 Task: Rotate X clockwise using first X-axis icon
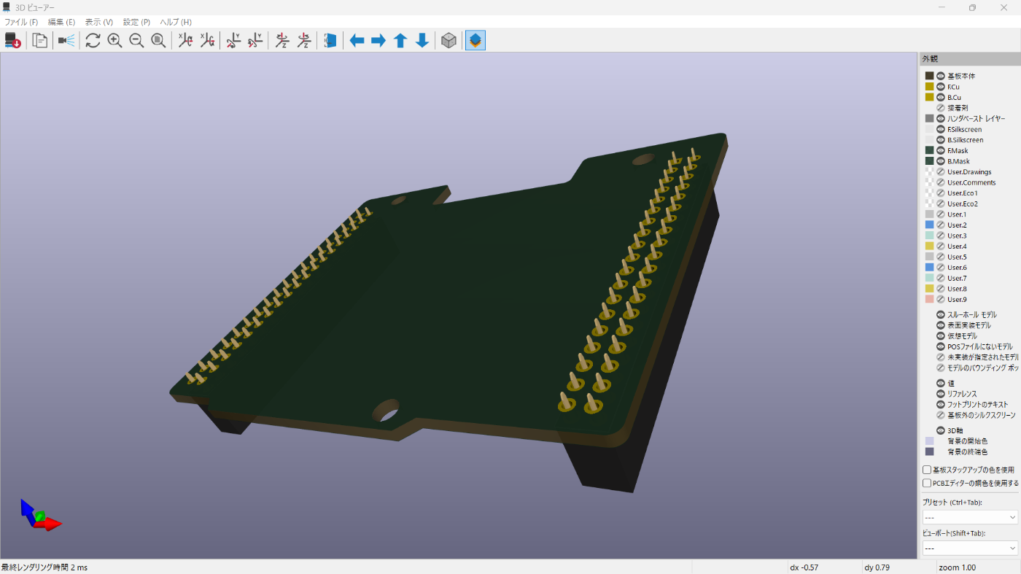pos(185,41)
